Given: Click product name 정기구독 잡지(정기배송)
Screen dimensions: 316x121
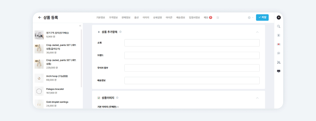Looking at the screenshot, I should pos(58,33).
